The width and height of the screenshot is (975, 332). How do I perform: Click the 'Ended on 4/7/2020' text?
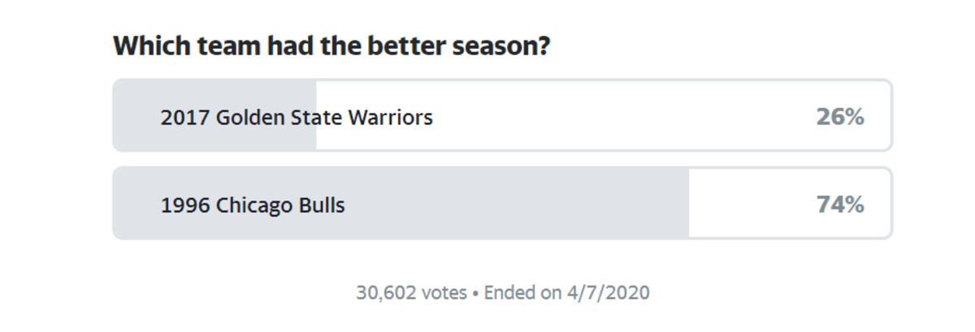(x=566, y=292)
